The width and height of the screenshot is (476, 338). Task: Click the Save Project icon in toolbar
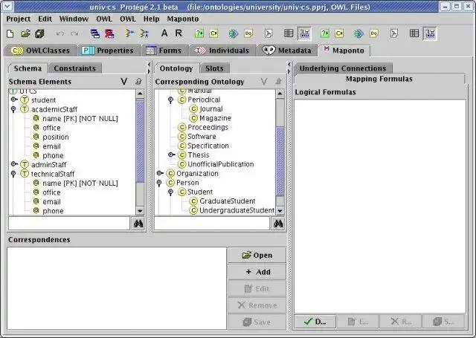click(x=39, y=33)
